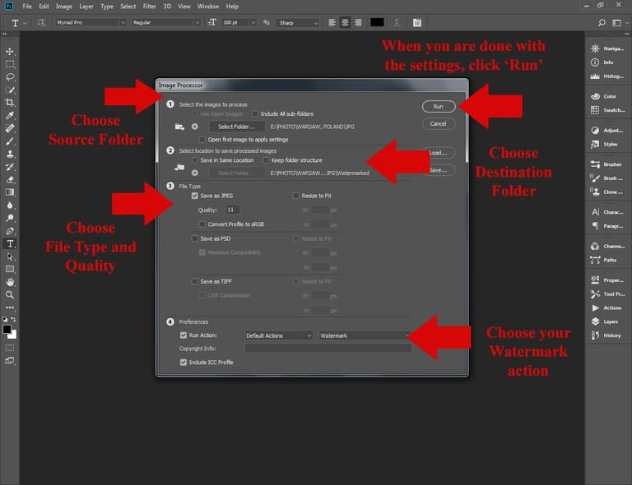Open the Layer menu
Screen dimensions: 632x485
tap(86, 7)
